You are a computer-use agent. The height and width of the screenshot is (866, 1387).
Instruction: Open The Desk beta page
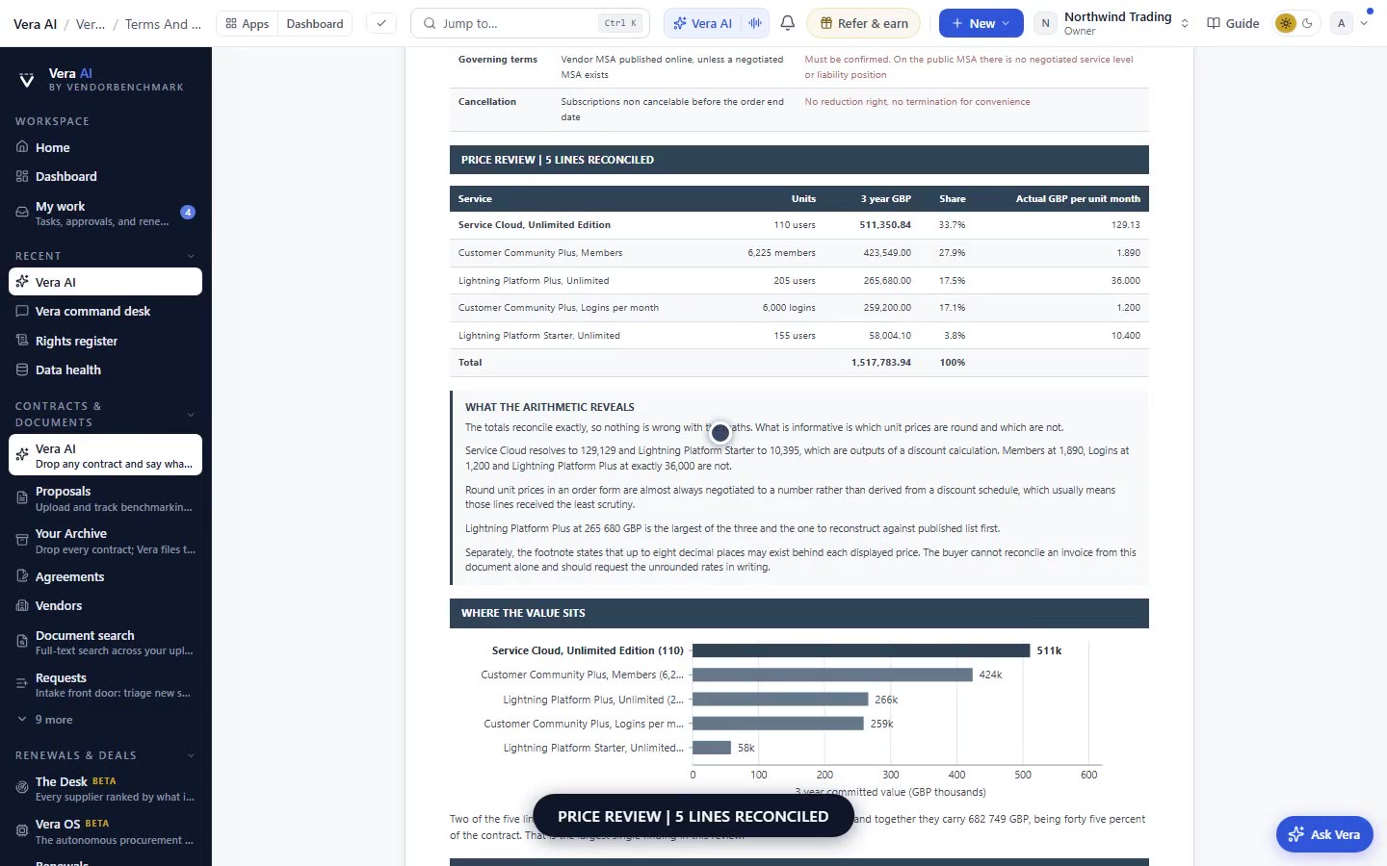pos(106,789)
